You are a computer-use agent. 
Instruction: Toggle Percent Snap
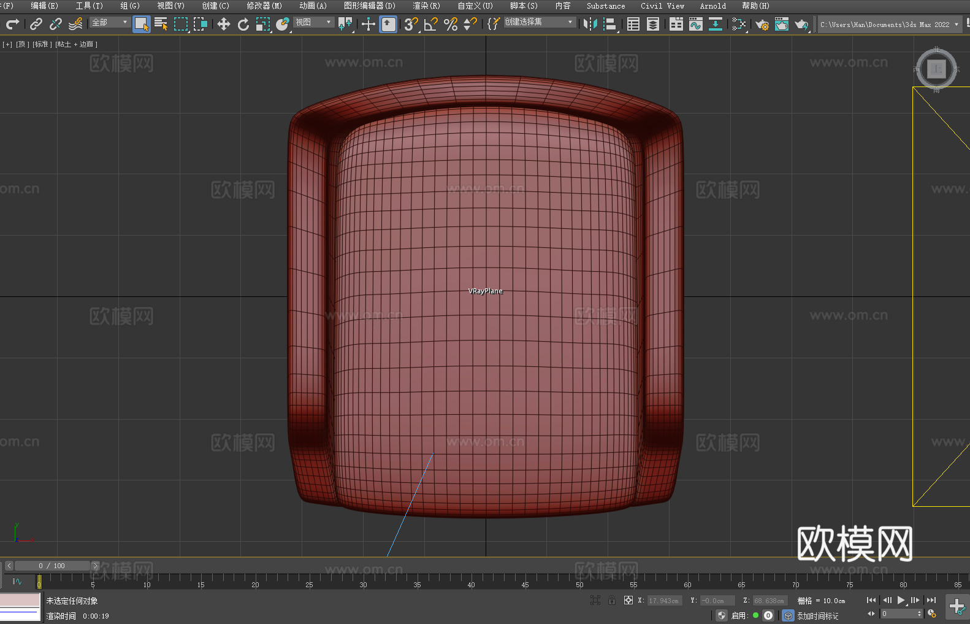pyautogui.click(x=451, y=24)
